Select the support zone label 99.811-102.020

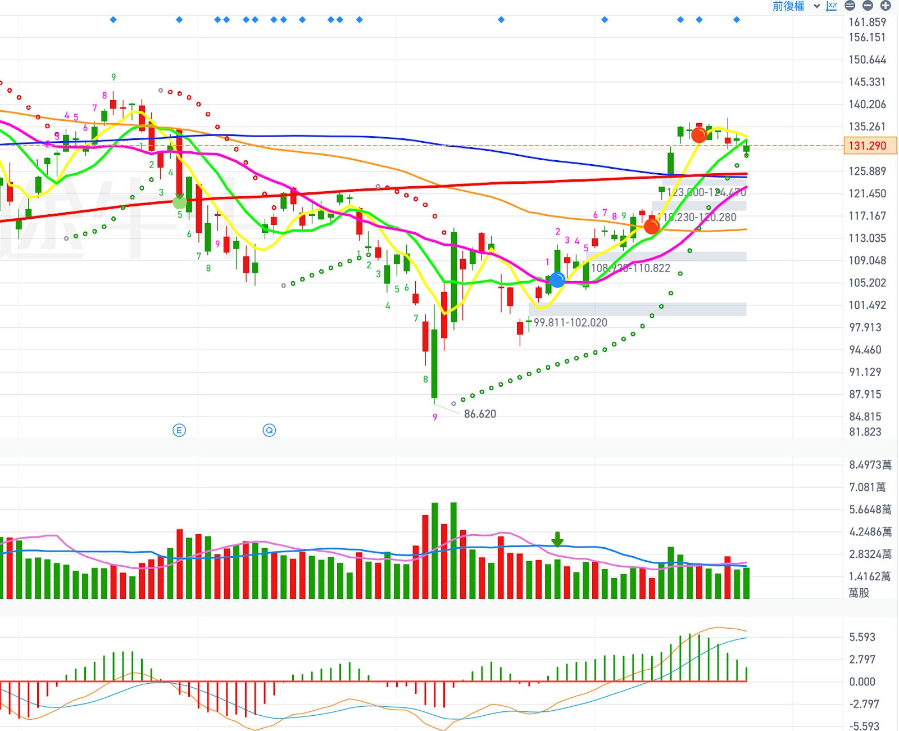[570, 323]
